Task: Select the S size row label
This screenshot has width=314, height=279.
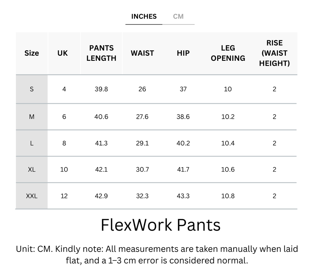Action: (x=31, y=89)
